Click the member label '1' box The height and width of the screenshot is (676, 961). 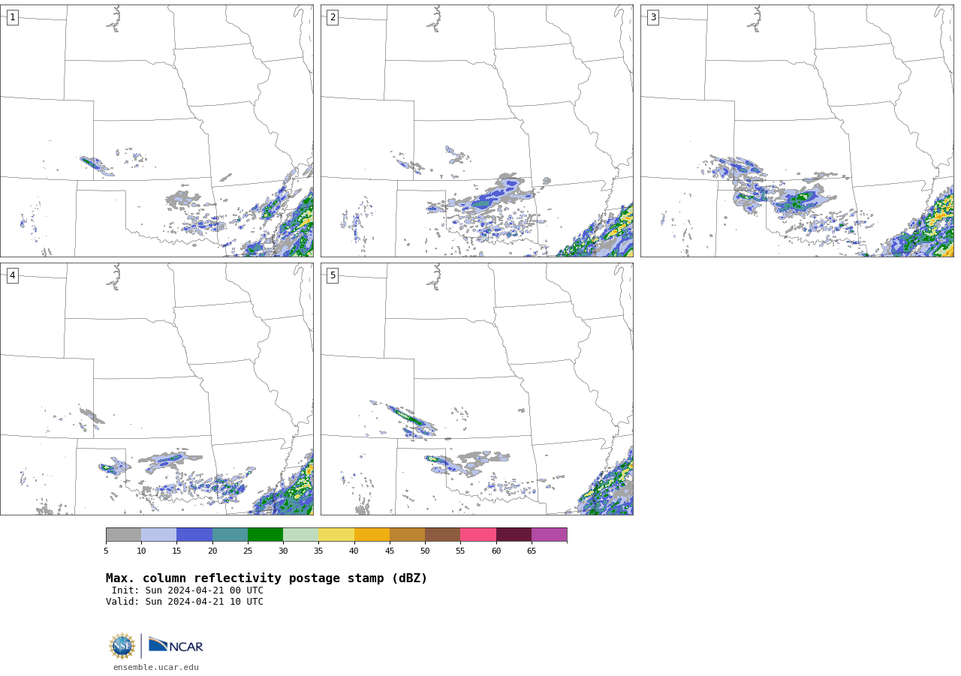click(12, 17)
